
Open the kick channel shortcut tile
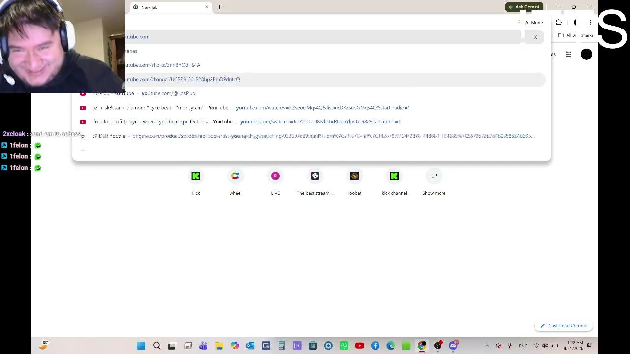click(x=394, y=182)
